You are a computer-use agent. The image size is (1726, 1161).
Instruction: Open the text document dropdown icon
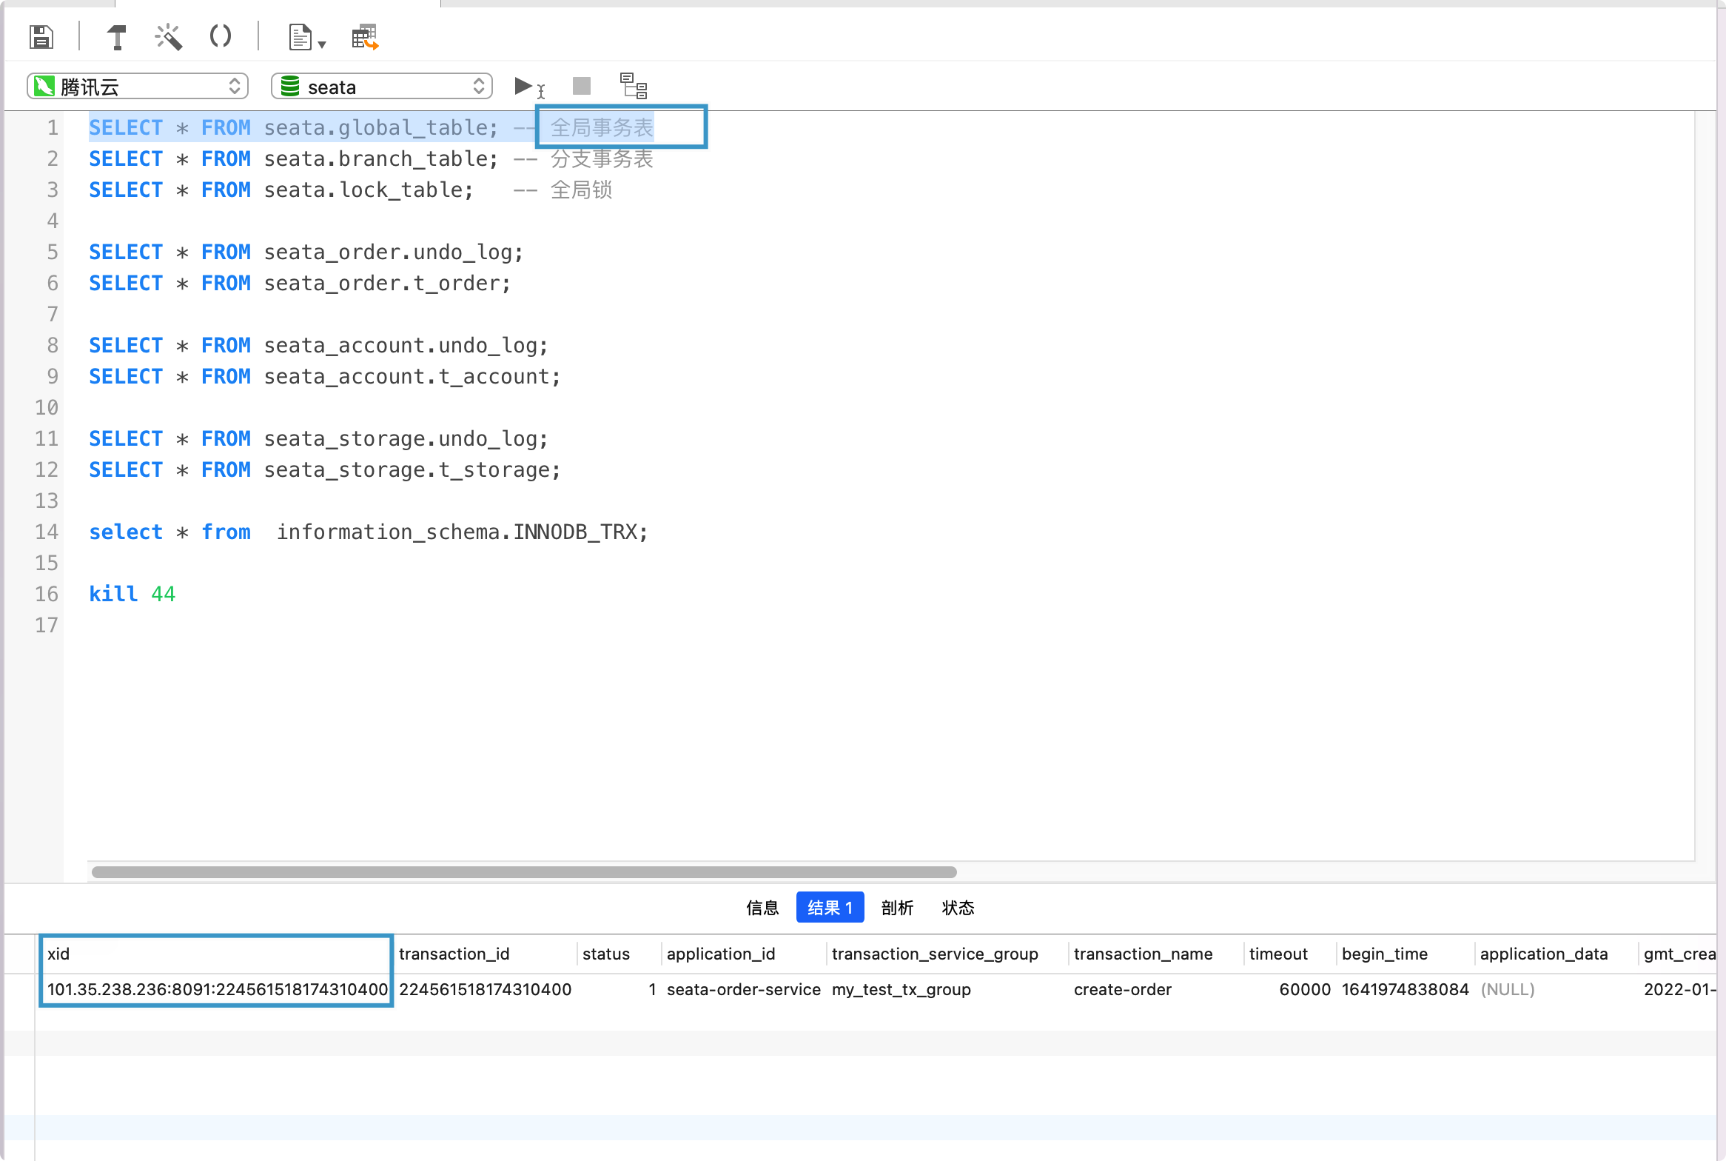click(x=306, y=37)
